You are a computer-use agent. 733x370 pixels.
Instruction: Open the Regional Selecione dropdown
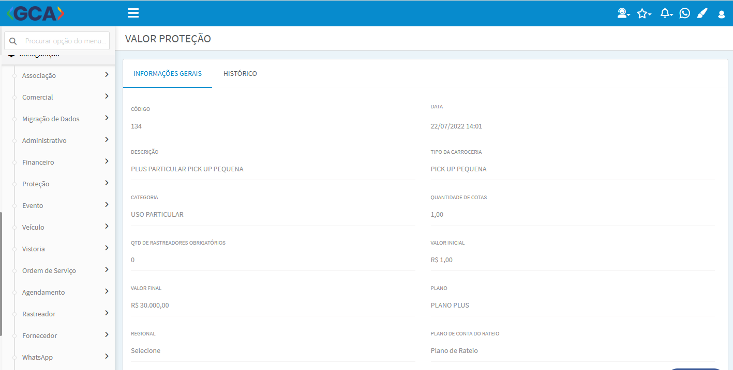tap(273, 351)
